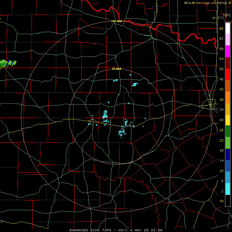232x232 pixels.
Task: Select the cyan legend color block
Action: point(228,189)
